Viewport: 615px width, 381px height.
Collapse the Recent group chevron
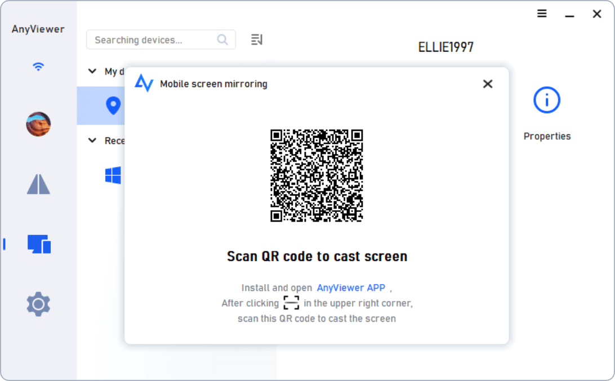tap(92, 140)
